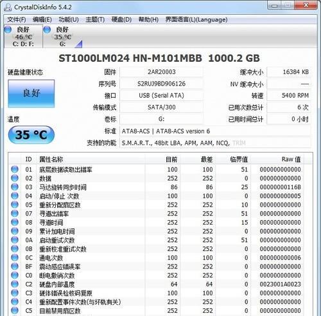321x316 pixels.
Task: Click the serial number field S2RUJ9BD906126
Action: (x=162, y=84)
